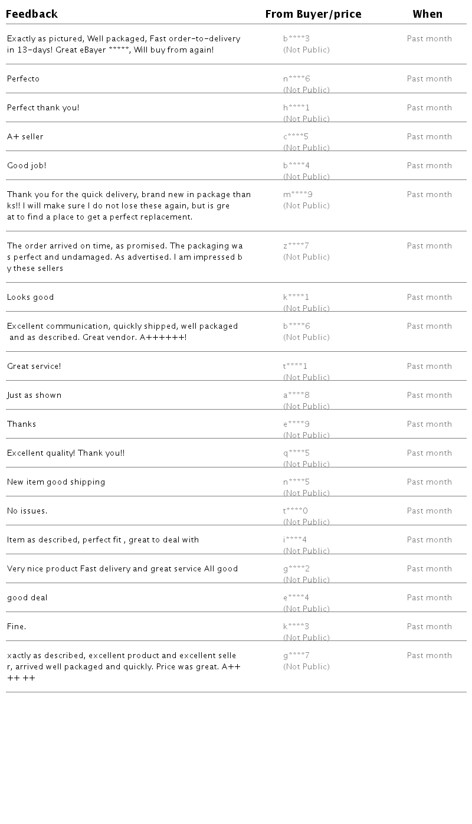Click the Feedback column header
Image resolution: width=472 pixels, height=824 pixels.
coord(32,14)
